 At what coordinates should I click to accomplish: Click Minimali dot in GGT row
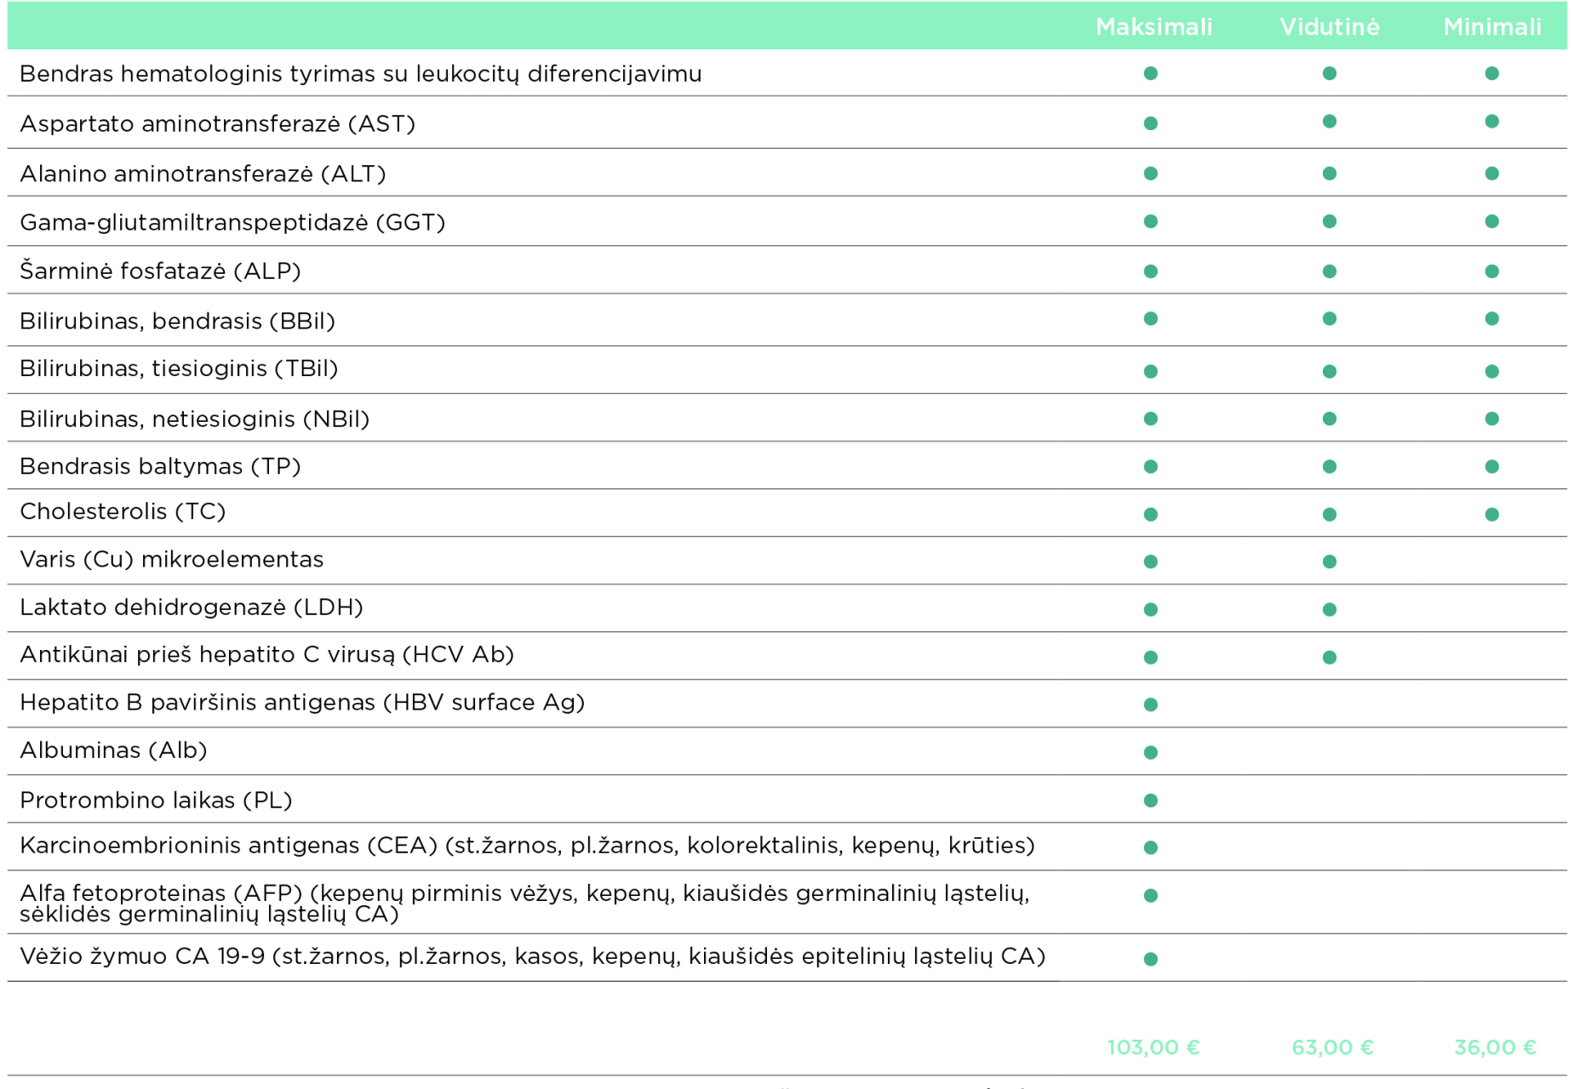pos(1491,221)
